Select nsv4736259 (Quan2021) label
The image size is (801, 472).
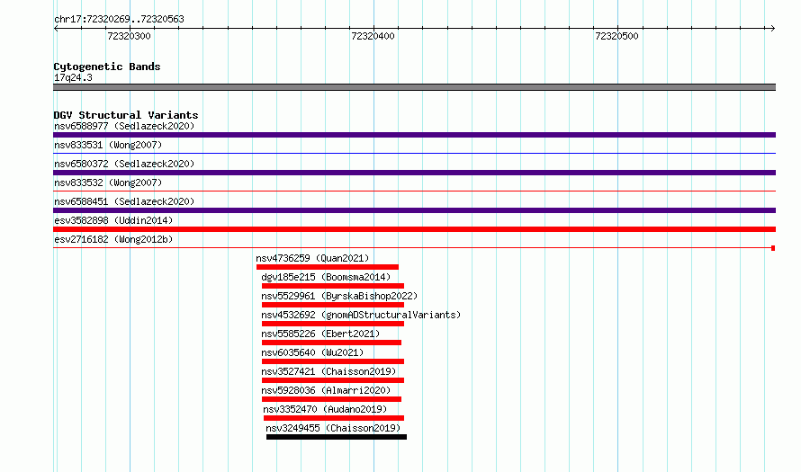pos(312,258)
